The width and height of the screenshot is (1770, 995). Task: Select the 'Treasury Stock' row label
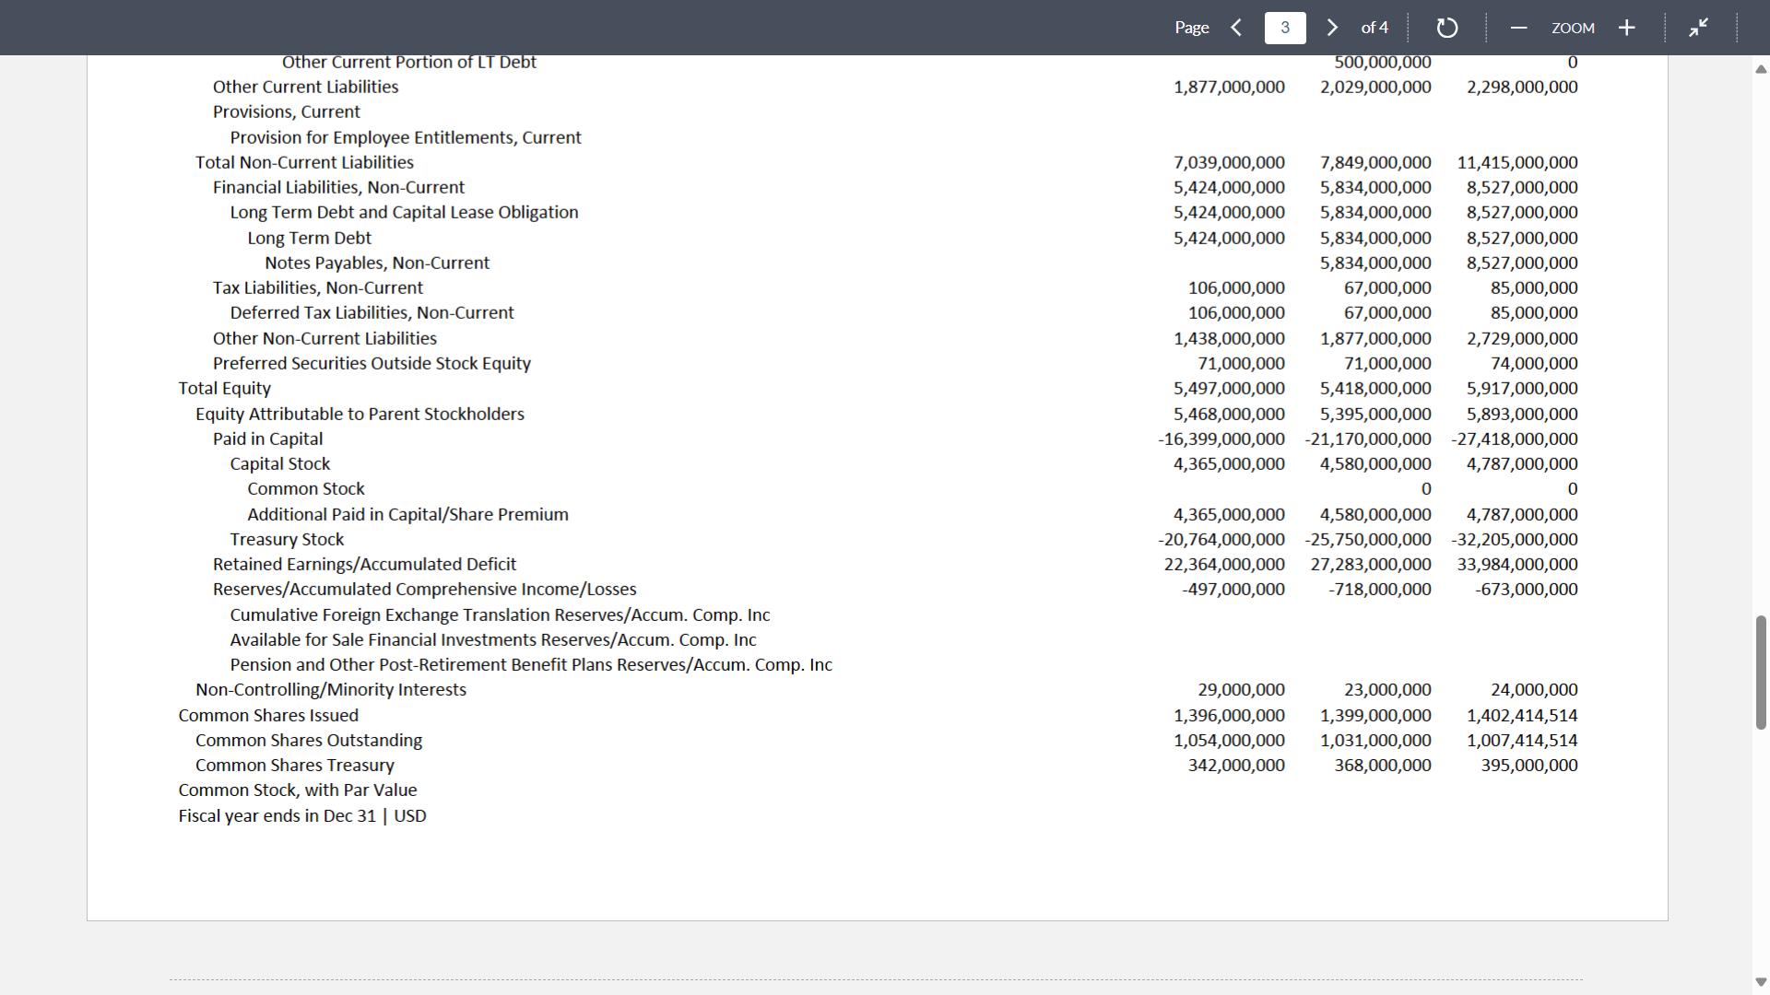pos(287,540)
